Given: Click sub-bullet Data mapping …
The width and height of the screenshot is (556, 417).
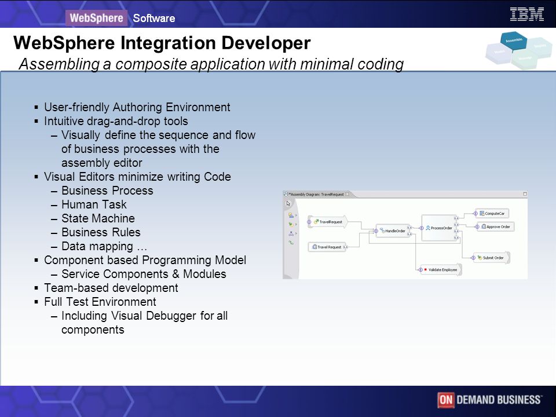Looking at the screenshot, I should point(104,246).
